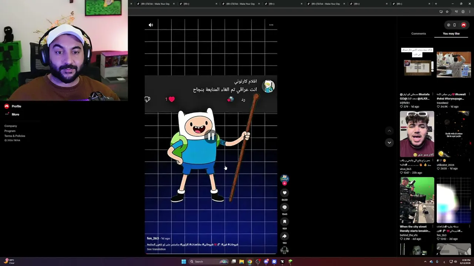Click See translation under the caption
Viewport: 474px width, 266px height.
click(x=156, y=249)
